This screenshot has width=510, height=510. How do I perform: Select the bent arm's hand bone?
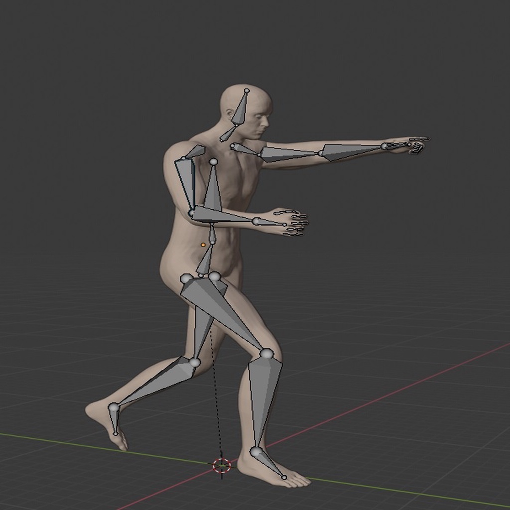270,222
